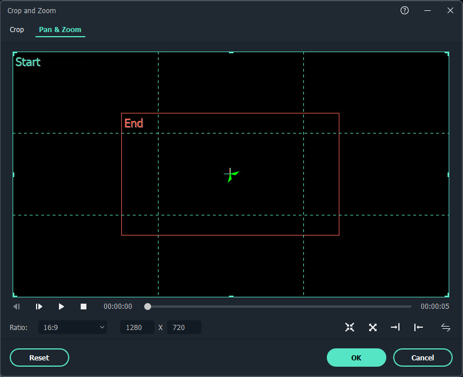Click the width field showing 1280
This screenshot has width=463, height=377.
click(x=137, y=327)
